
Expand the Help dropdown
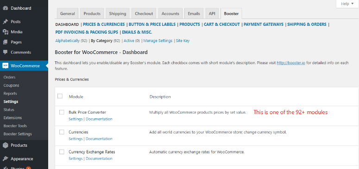347,4
